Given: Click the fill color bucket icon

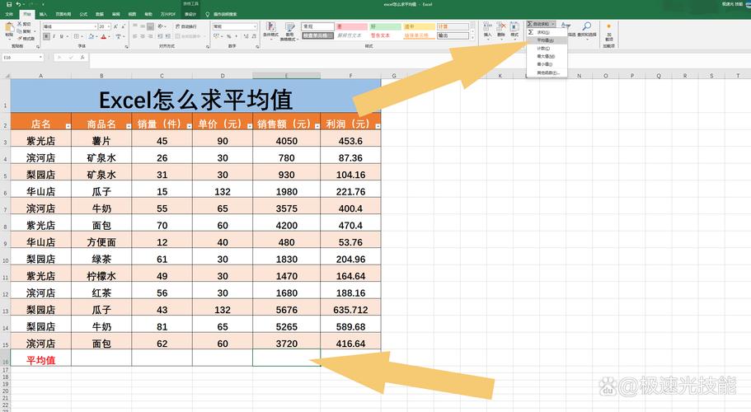Looking at the screenshot, I should 91,36.
